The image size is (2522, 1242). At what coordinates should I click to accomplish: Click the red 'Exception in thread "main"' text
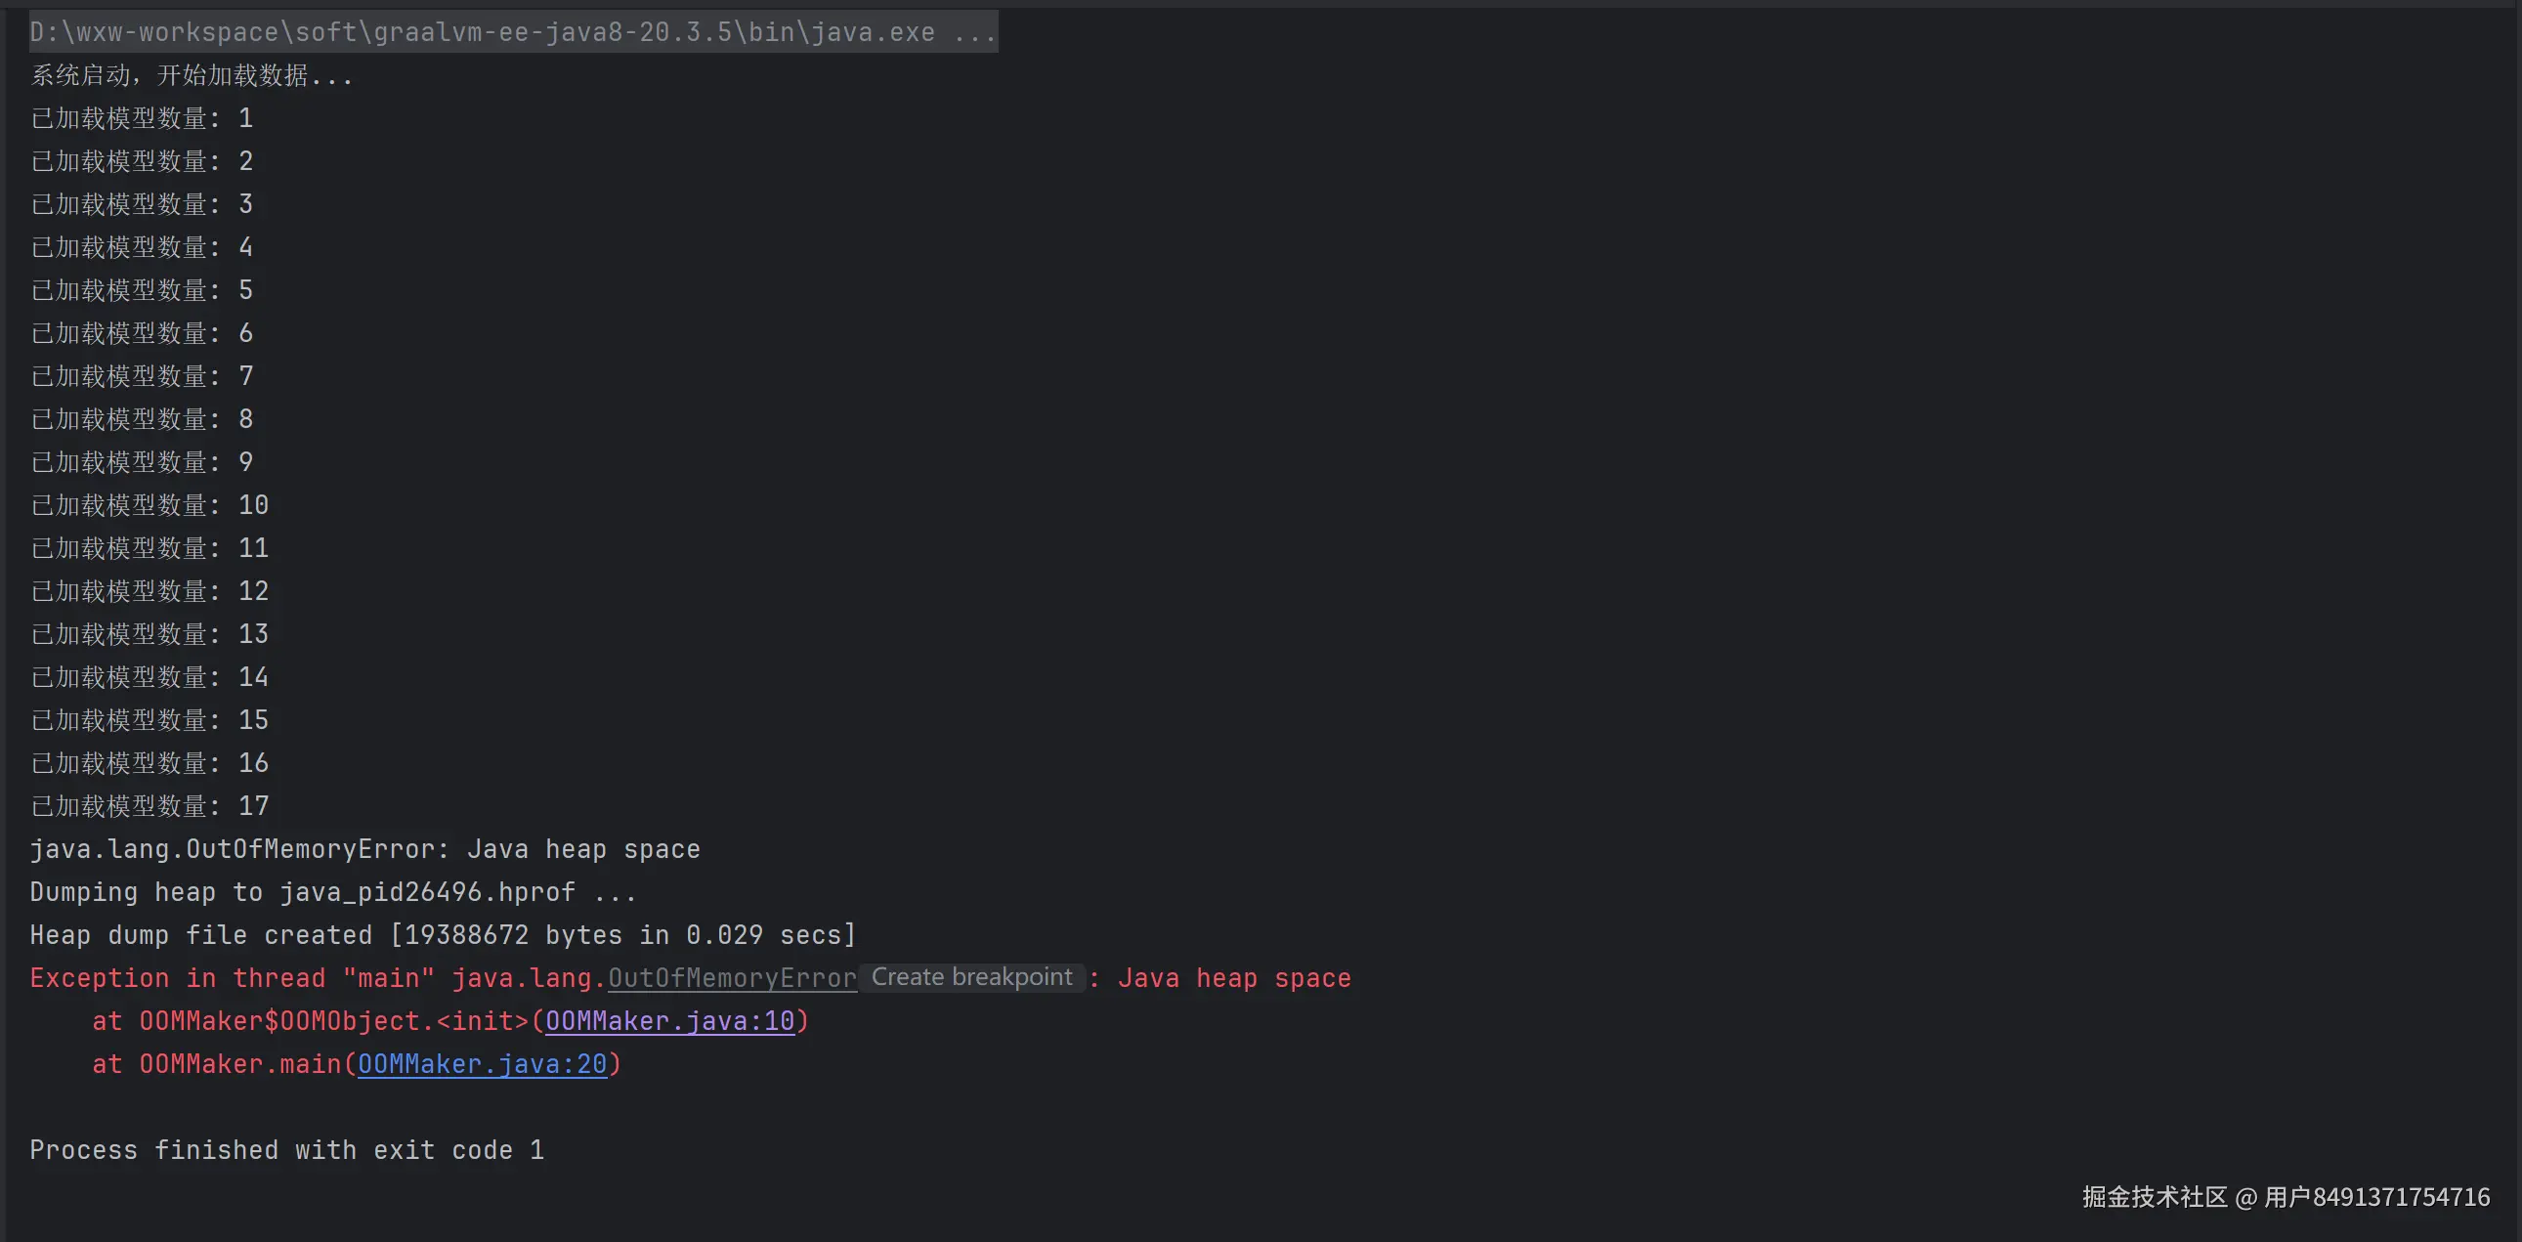(231, 978)
